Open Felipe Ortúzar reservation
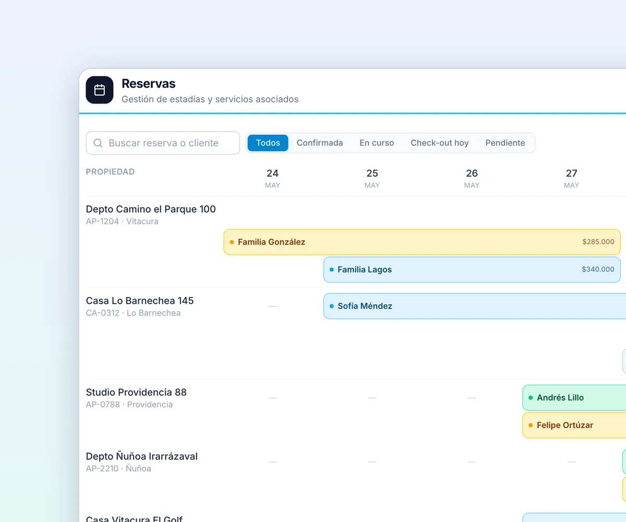Screen dimensions: 626x522 [x=574, y=425]
